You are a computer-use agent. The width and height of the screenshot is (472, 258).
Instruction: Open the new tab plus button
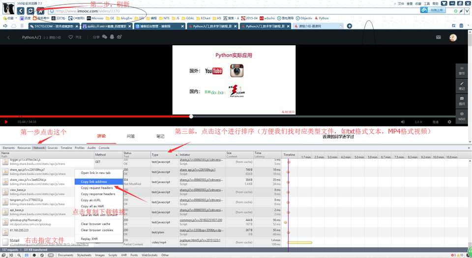click(x=350, y=26)
